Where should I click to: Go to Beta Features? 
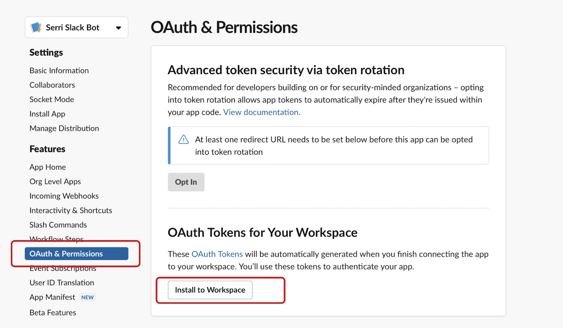click(53, 313)
